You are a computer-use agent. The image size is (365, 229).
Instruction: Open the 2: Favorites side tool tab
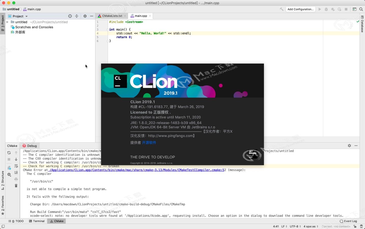pyautogui.click(x=3, y=205)
